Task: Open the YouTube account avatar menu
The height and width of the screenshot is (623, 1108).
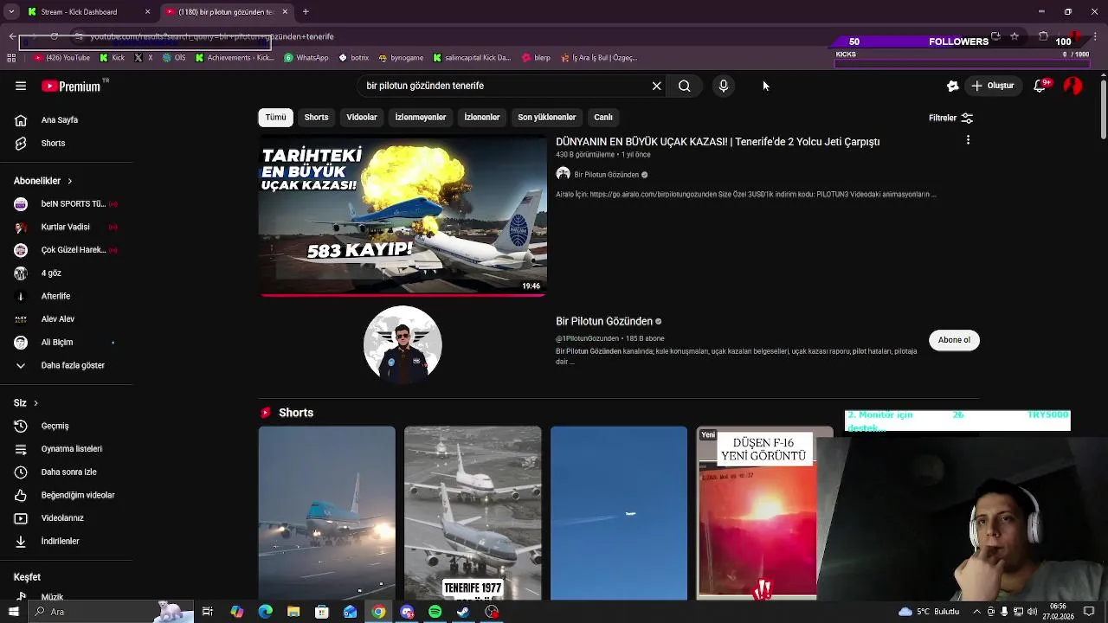Action: (1073, 86)
